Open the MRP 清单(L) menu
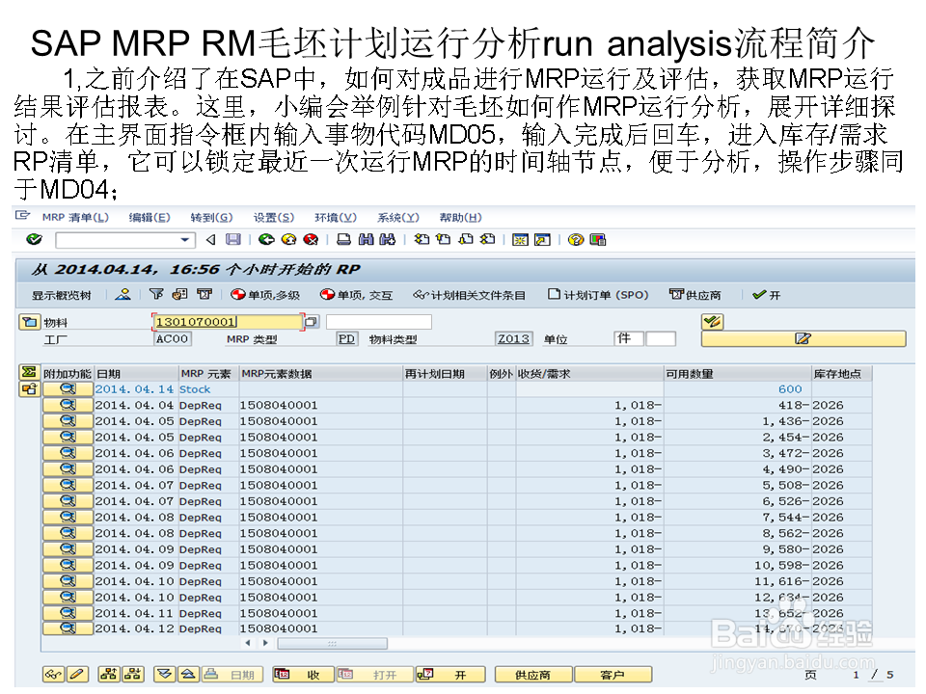Viewport: 926px width, 694px height. click(75, 217)
